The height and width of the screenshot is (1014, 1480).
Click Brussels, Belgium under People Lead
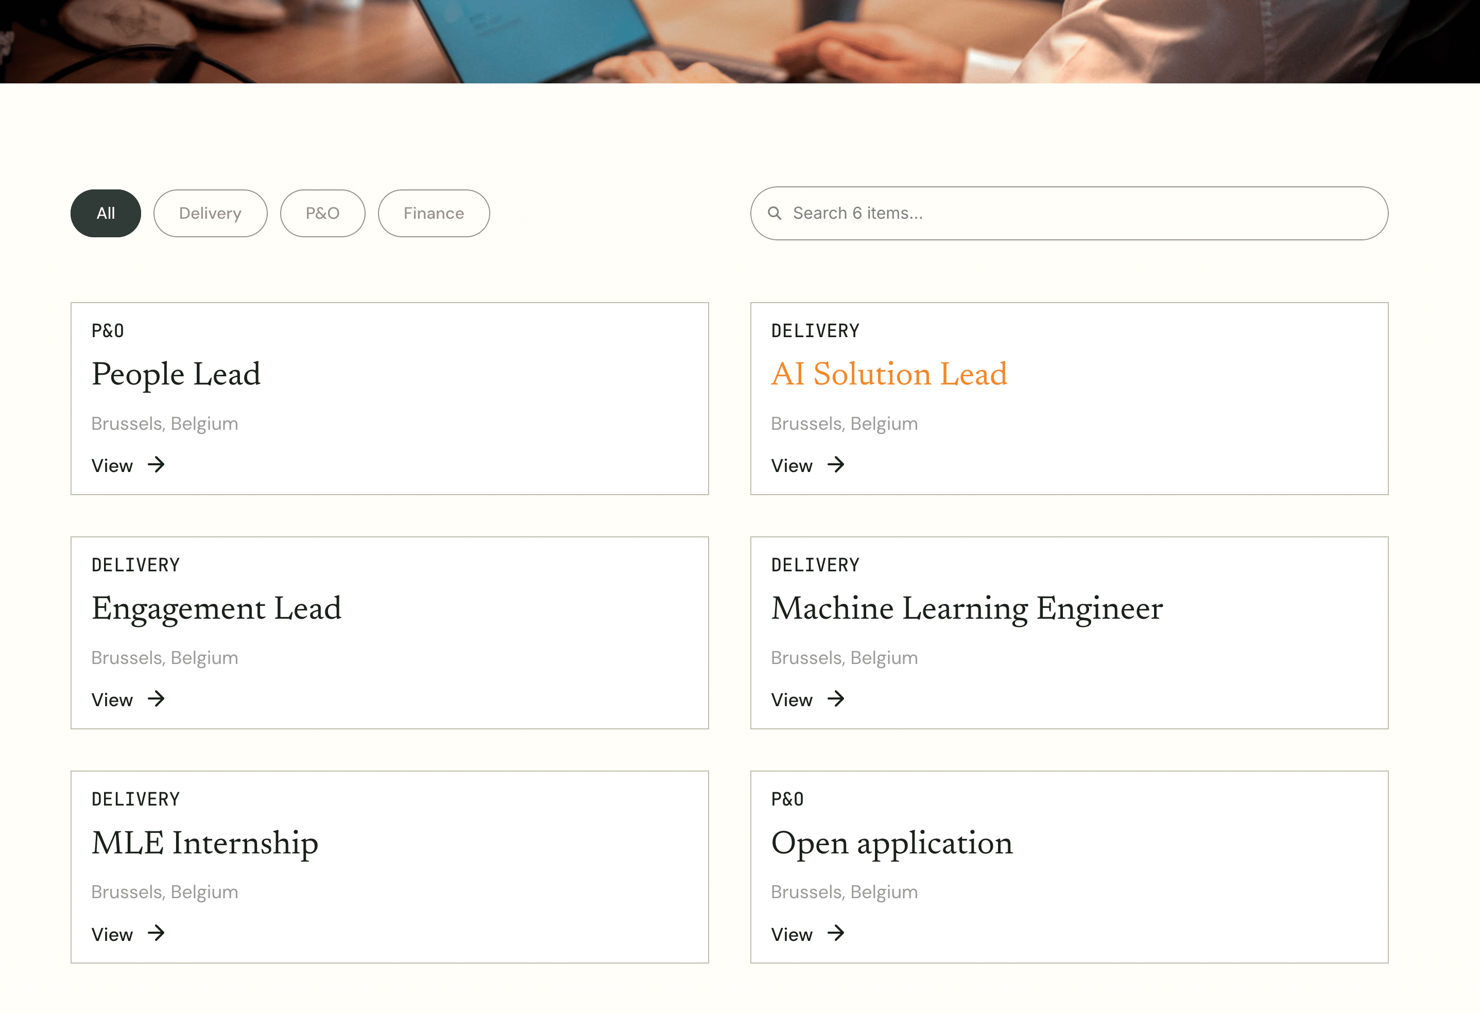[x=165, y=424]
